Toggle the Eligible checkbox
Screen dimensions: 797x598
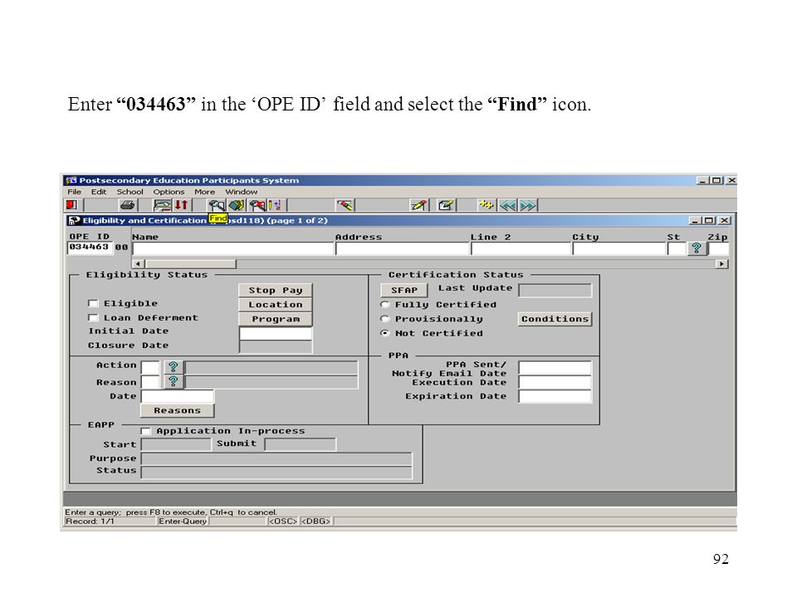(x=93, y=304)
